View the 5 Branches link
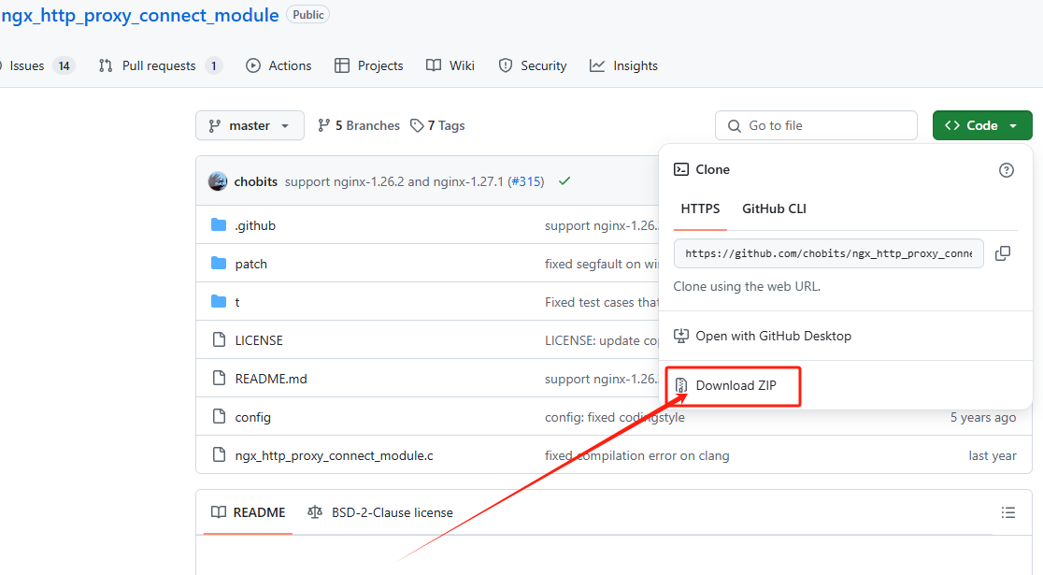The height and width of the screenshot is (575, 1043). [x=359, y=125]
